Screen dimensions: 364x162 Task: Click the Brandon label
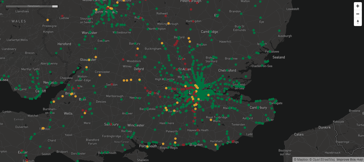(235, 11)
